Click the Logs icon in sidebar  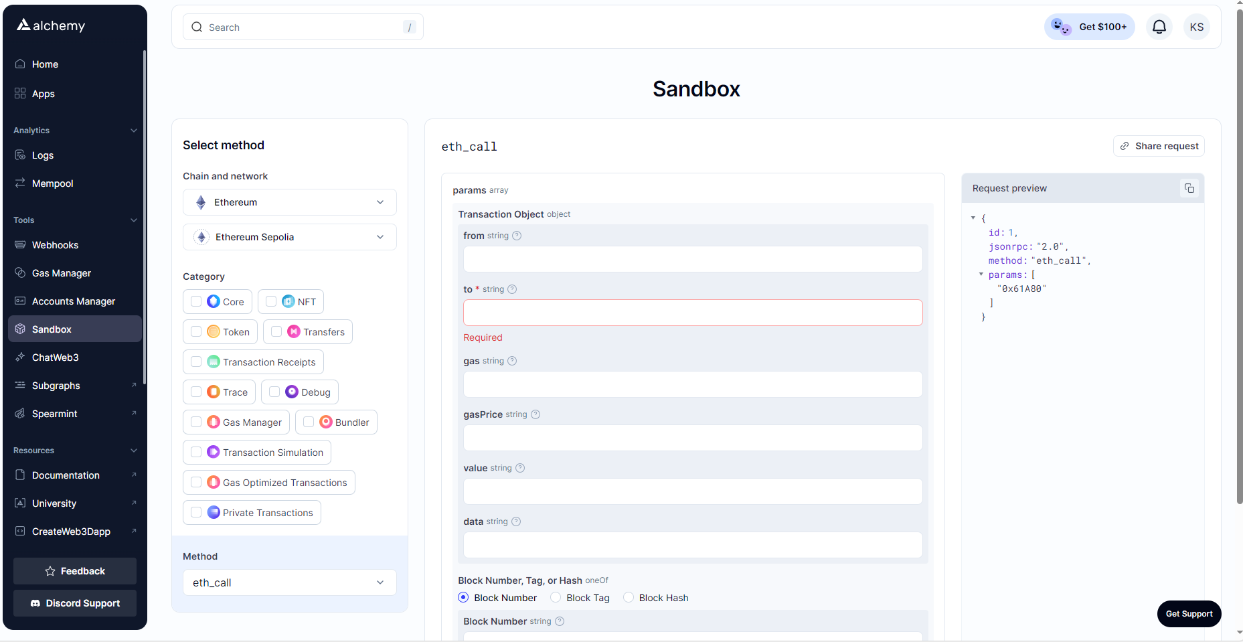20,155
